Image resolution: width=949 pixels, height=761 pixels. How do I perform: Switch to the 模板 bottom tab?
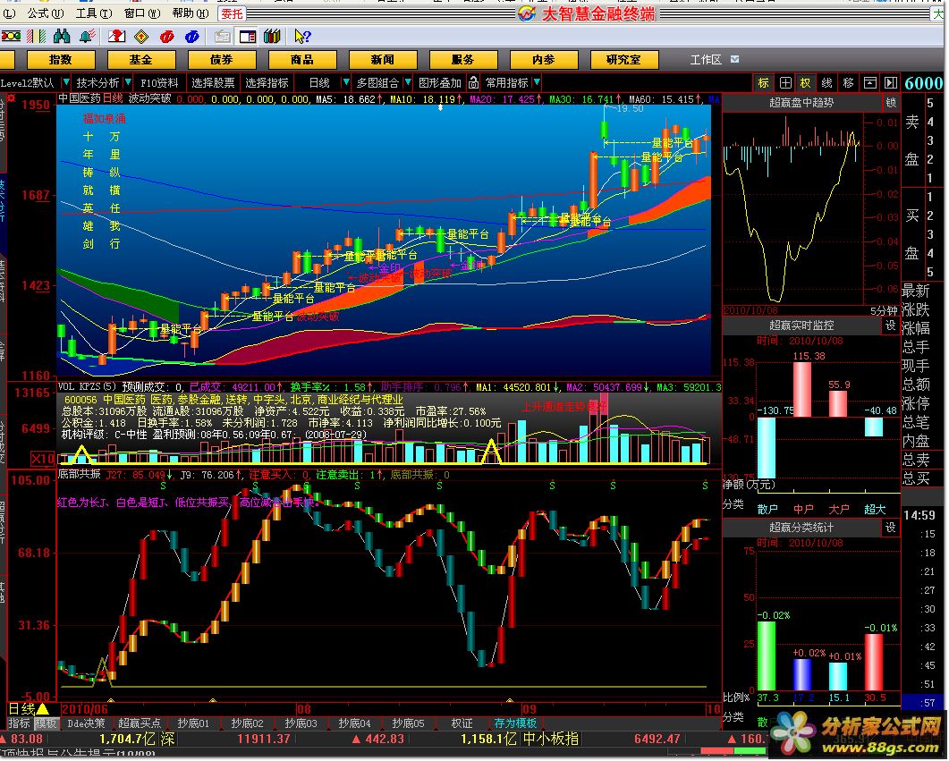(46, 724)
